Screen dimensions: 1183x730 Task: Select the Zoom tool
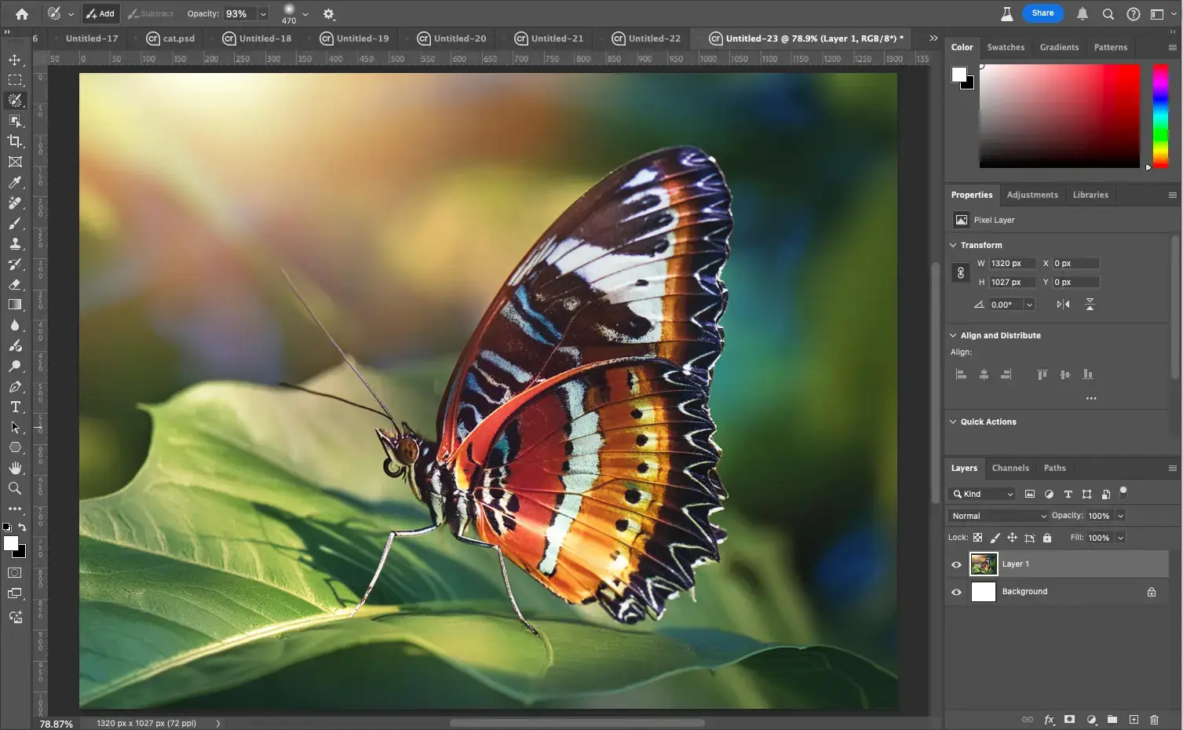point(15,488)
